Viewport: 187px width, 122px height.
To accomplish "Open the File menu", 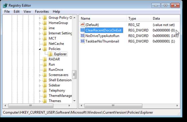I will [7, 11].
